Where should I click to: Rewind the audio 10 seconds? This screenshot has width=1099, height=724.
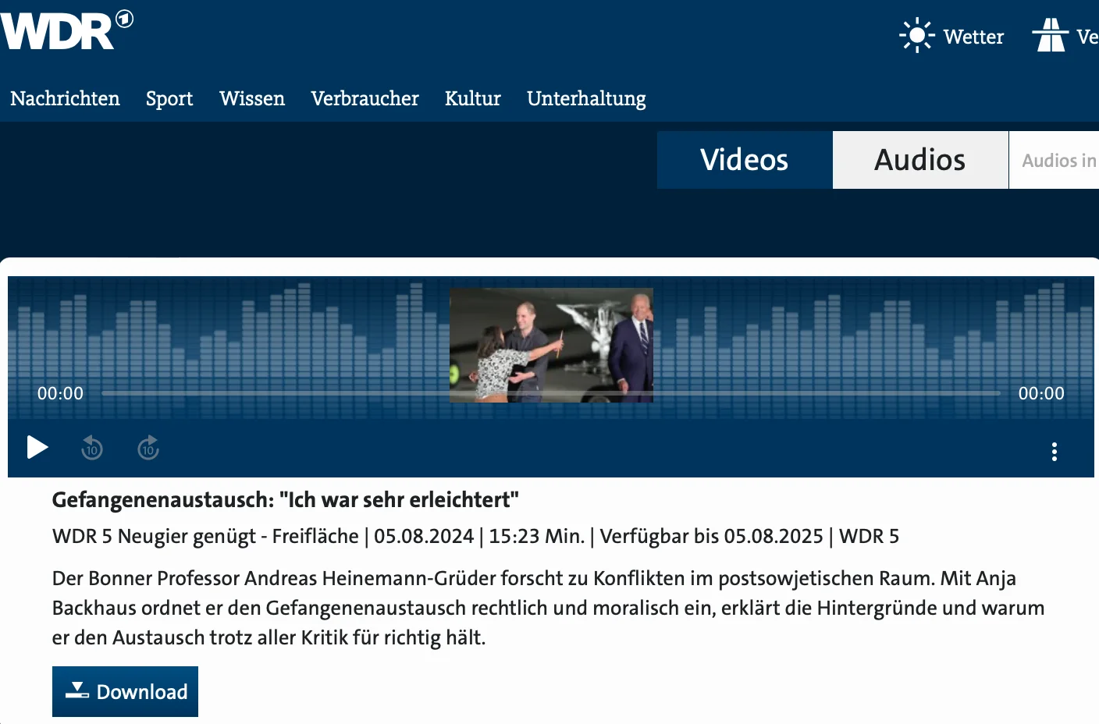pyautogui.click(x=92, y=448)
